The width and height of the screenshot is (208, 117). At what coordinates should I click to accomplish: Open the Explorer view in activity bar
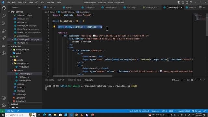[4, 8]
